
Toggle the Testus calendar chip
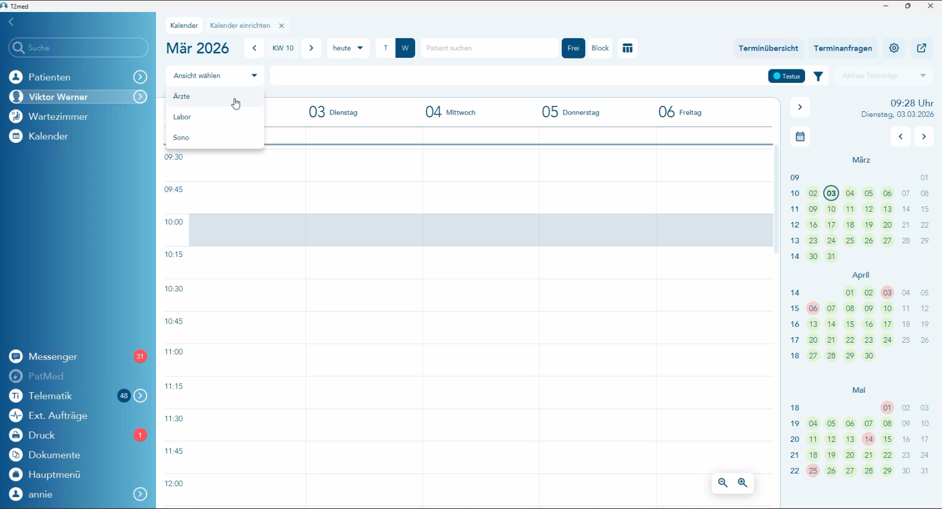tap(787, 76)
